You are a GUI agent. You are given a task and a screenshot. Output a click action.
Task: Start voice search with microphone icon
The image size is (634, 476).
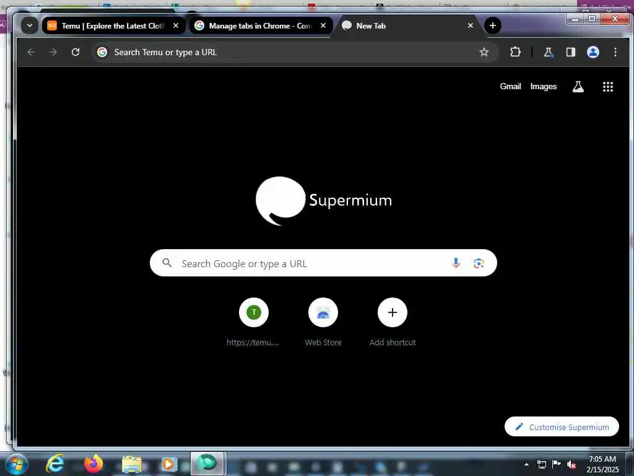pyautogui.click(x=456, y=263)
